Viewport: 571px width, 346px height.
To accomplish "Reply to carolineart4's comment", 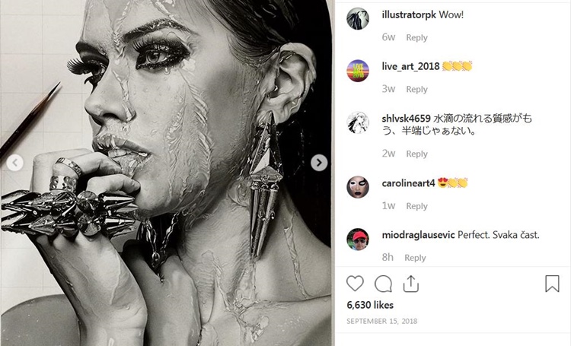I will 416,206.
